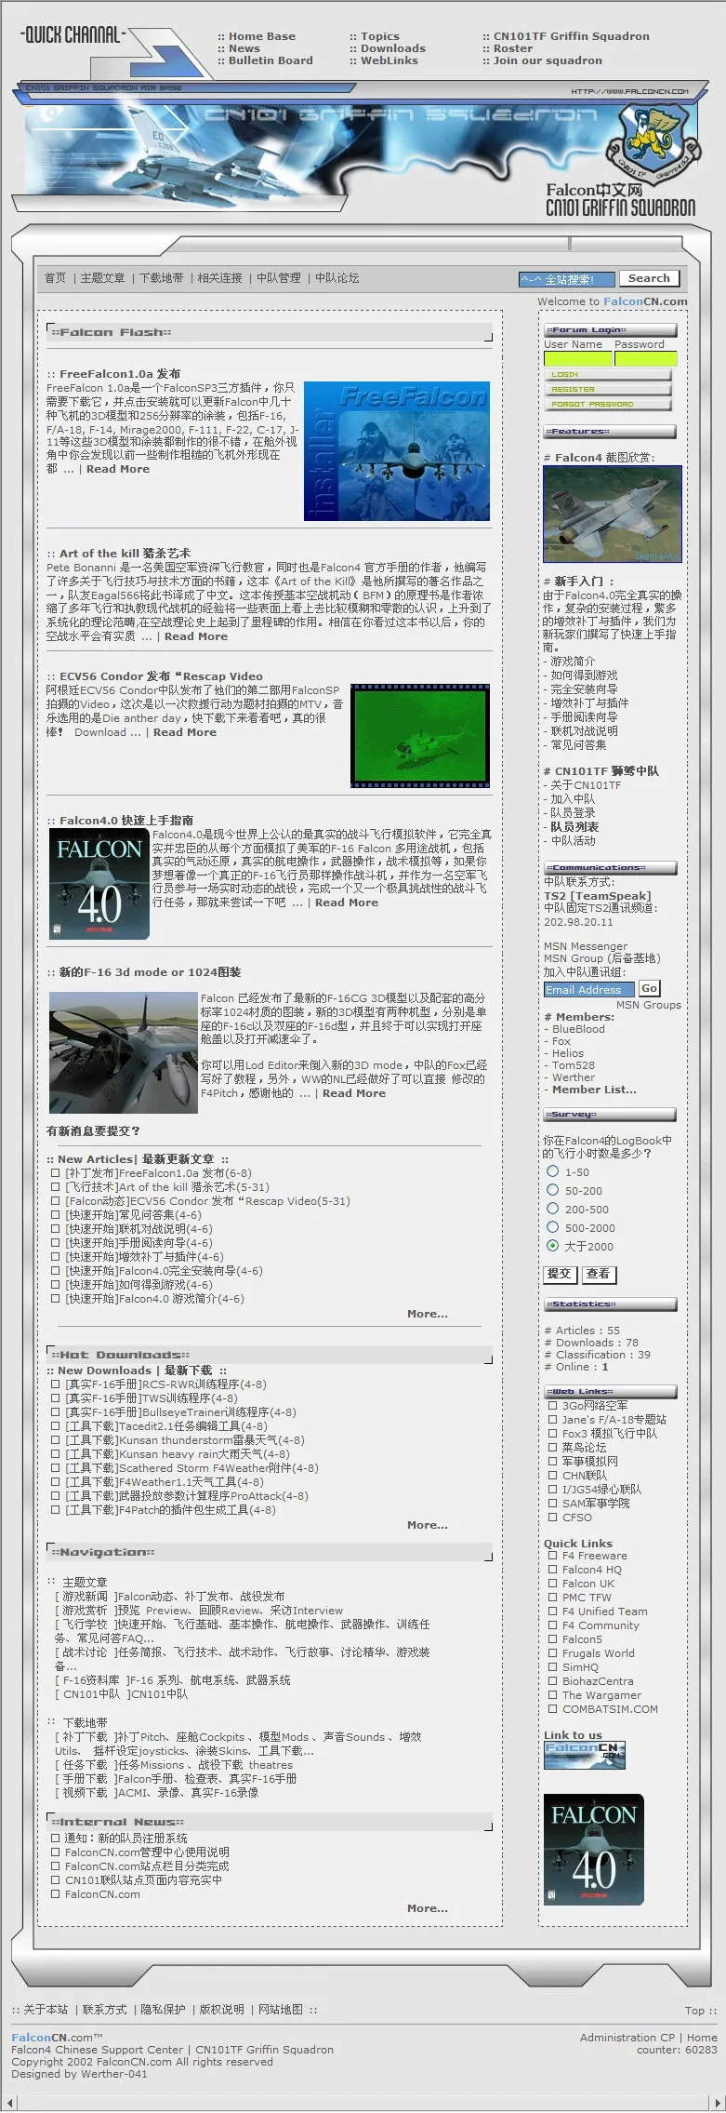Go to News in the top navigation

[244, 48]
